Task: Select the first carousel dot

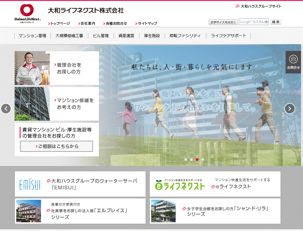Action: click(x=186, y=160)
